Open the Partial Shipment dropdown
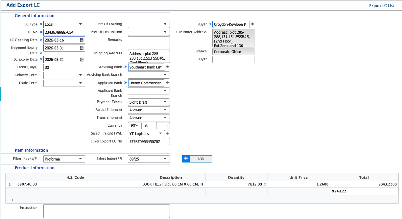This screenshot has height=219, width=402. [x=149, y=110]
